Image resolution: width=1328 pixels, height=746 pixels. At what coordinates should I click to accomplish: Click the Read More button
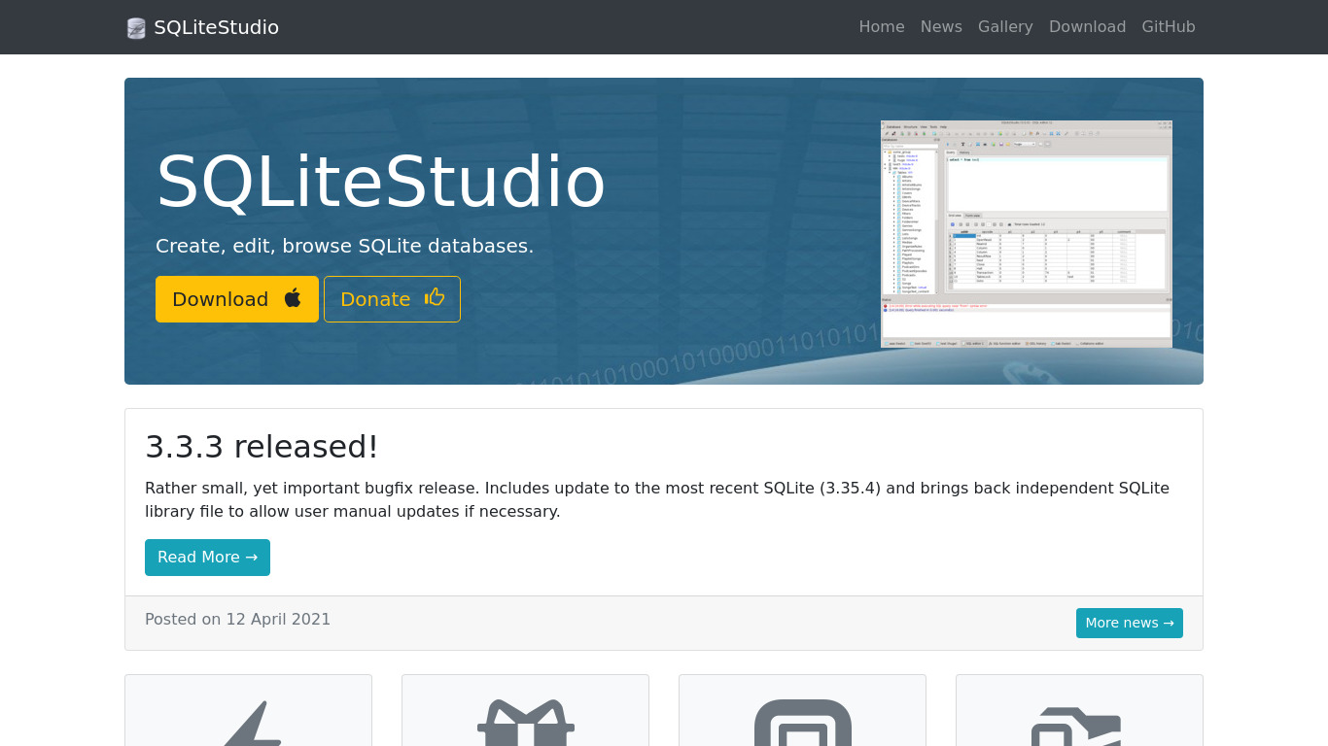point(207,558)
